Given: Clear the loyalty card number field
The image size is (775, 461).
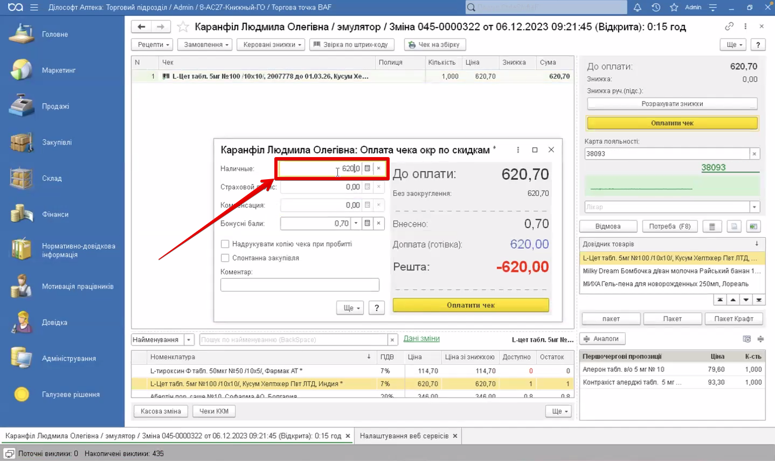Looking at the screenshot, I should (x=754, y=154).
